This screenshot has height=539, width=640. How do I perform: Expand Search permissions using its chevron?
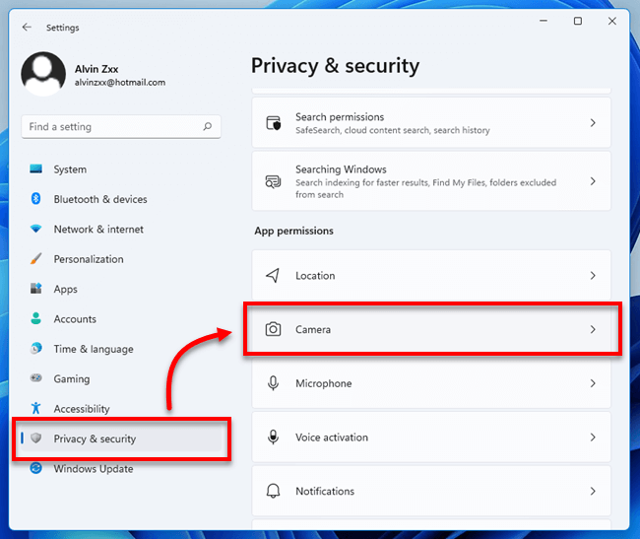click(x=592, y=123)
